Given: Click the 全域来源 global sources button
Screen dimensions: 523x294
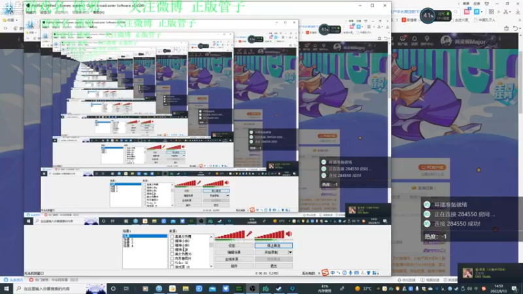Looking at the screenshot, I should 234,259.
